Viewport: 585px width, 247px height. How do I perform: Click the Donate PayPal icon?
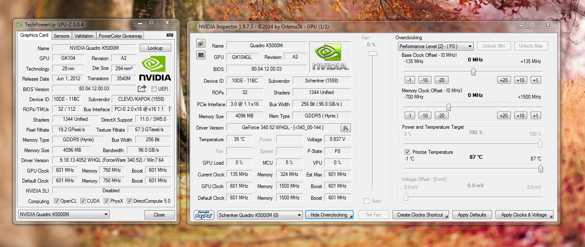point(205,215)
